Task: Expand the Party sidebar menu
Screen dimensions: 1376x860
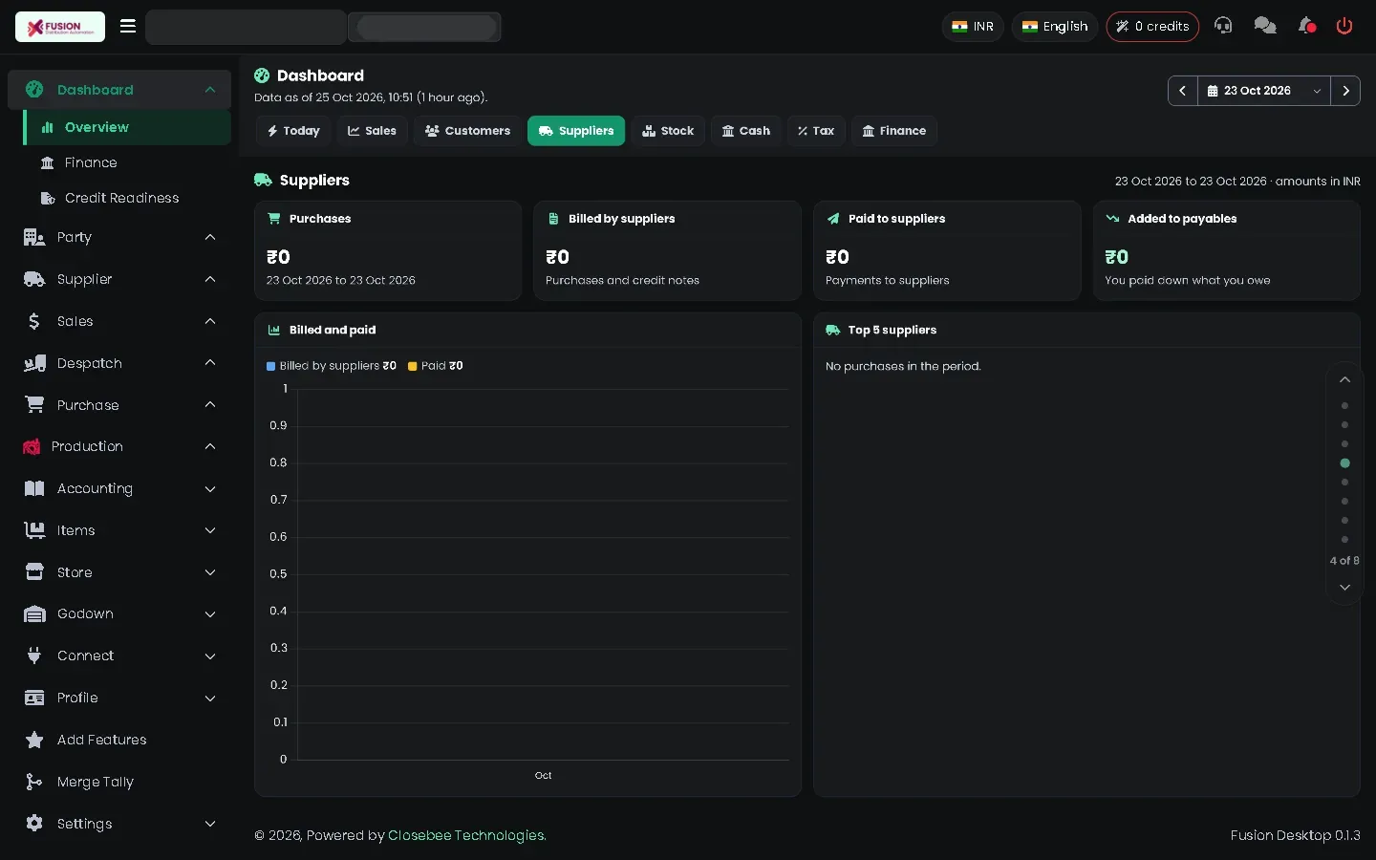Action: pyautogui.click(x=119, y=237)
